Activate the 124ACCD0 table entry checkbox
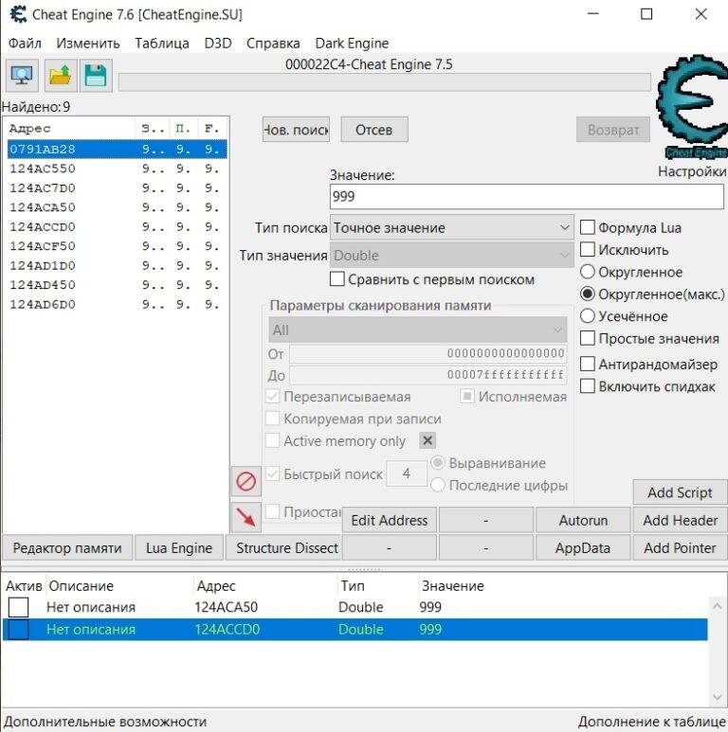Screen dimensions: 728x732 [18, 630]
